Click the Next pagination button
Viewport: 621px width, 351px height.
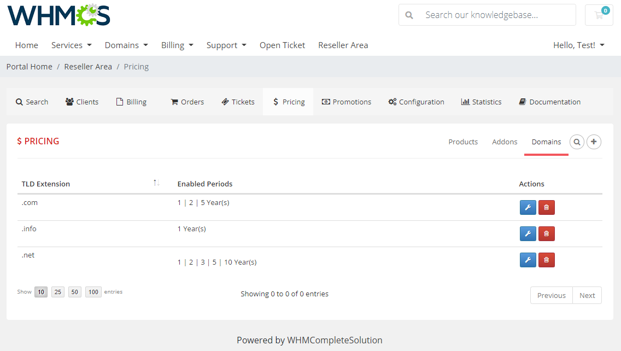click(x=587, y=295)
